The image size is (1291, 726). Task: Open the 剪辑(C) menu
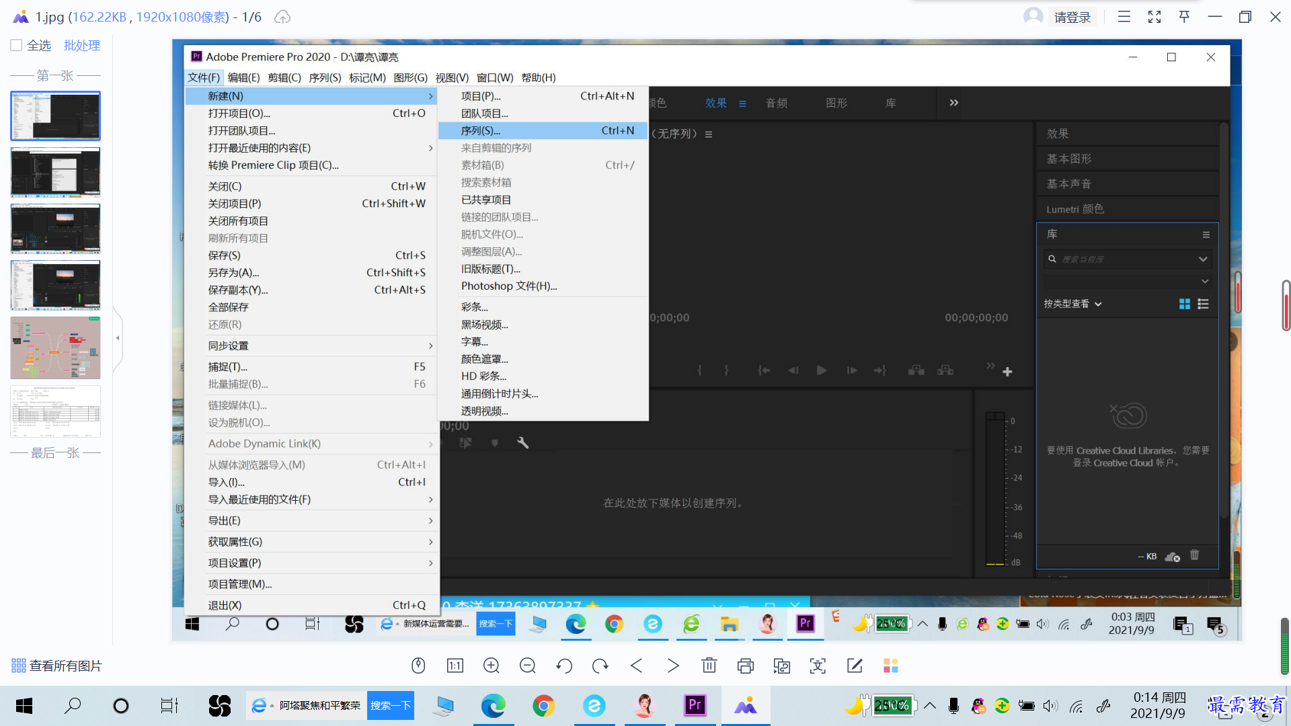point(284,77)
